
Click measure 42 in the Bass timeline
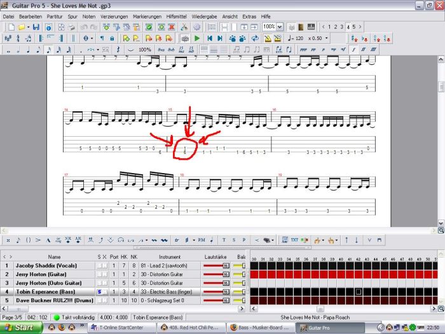(x=359, y=292)
